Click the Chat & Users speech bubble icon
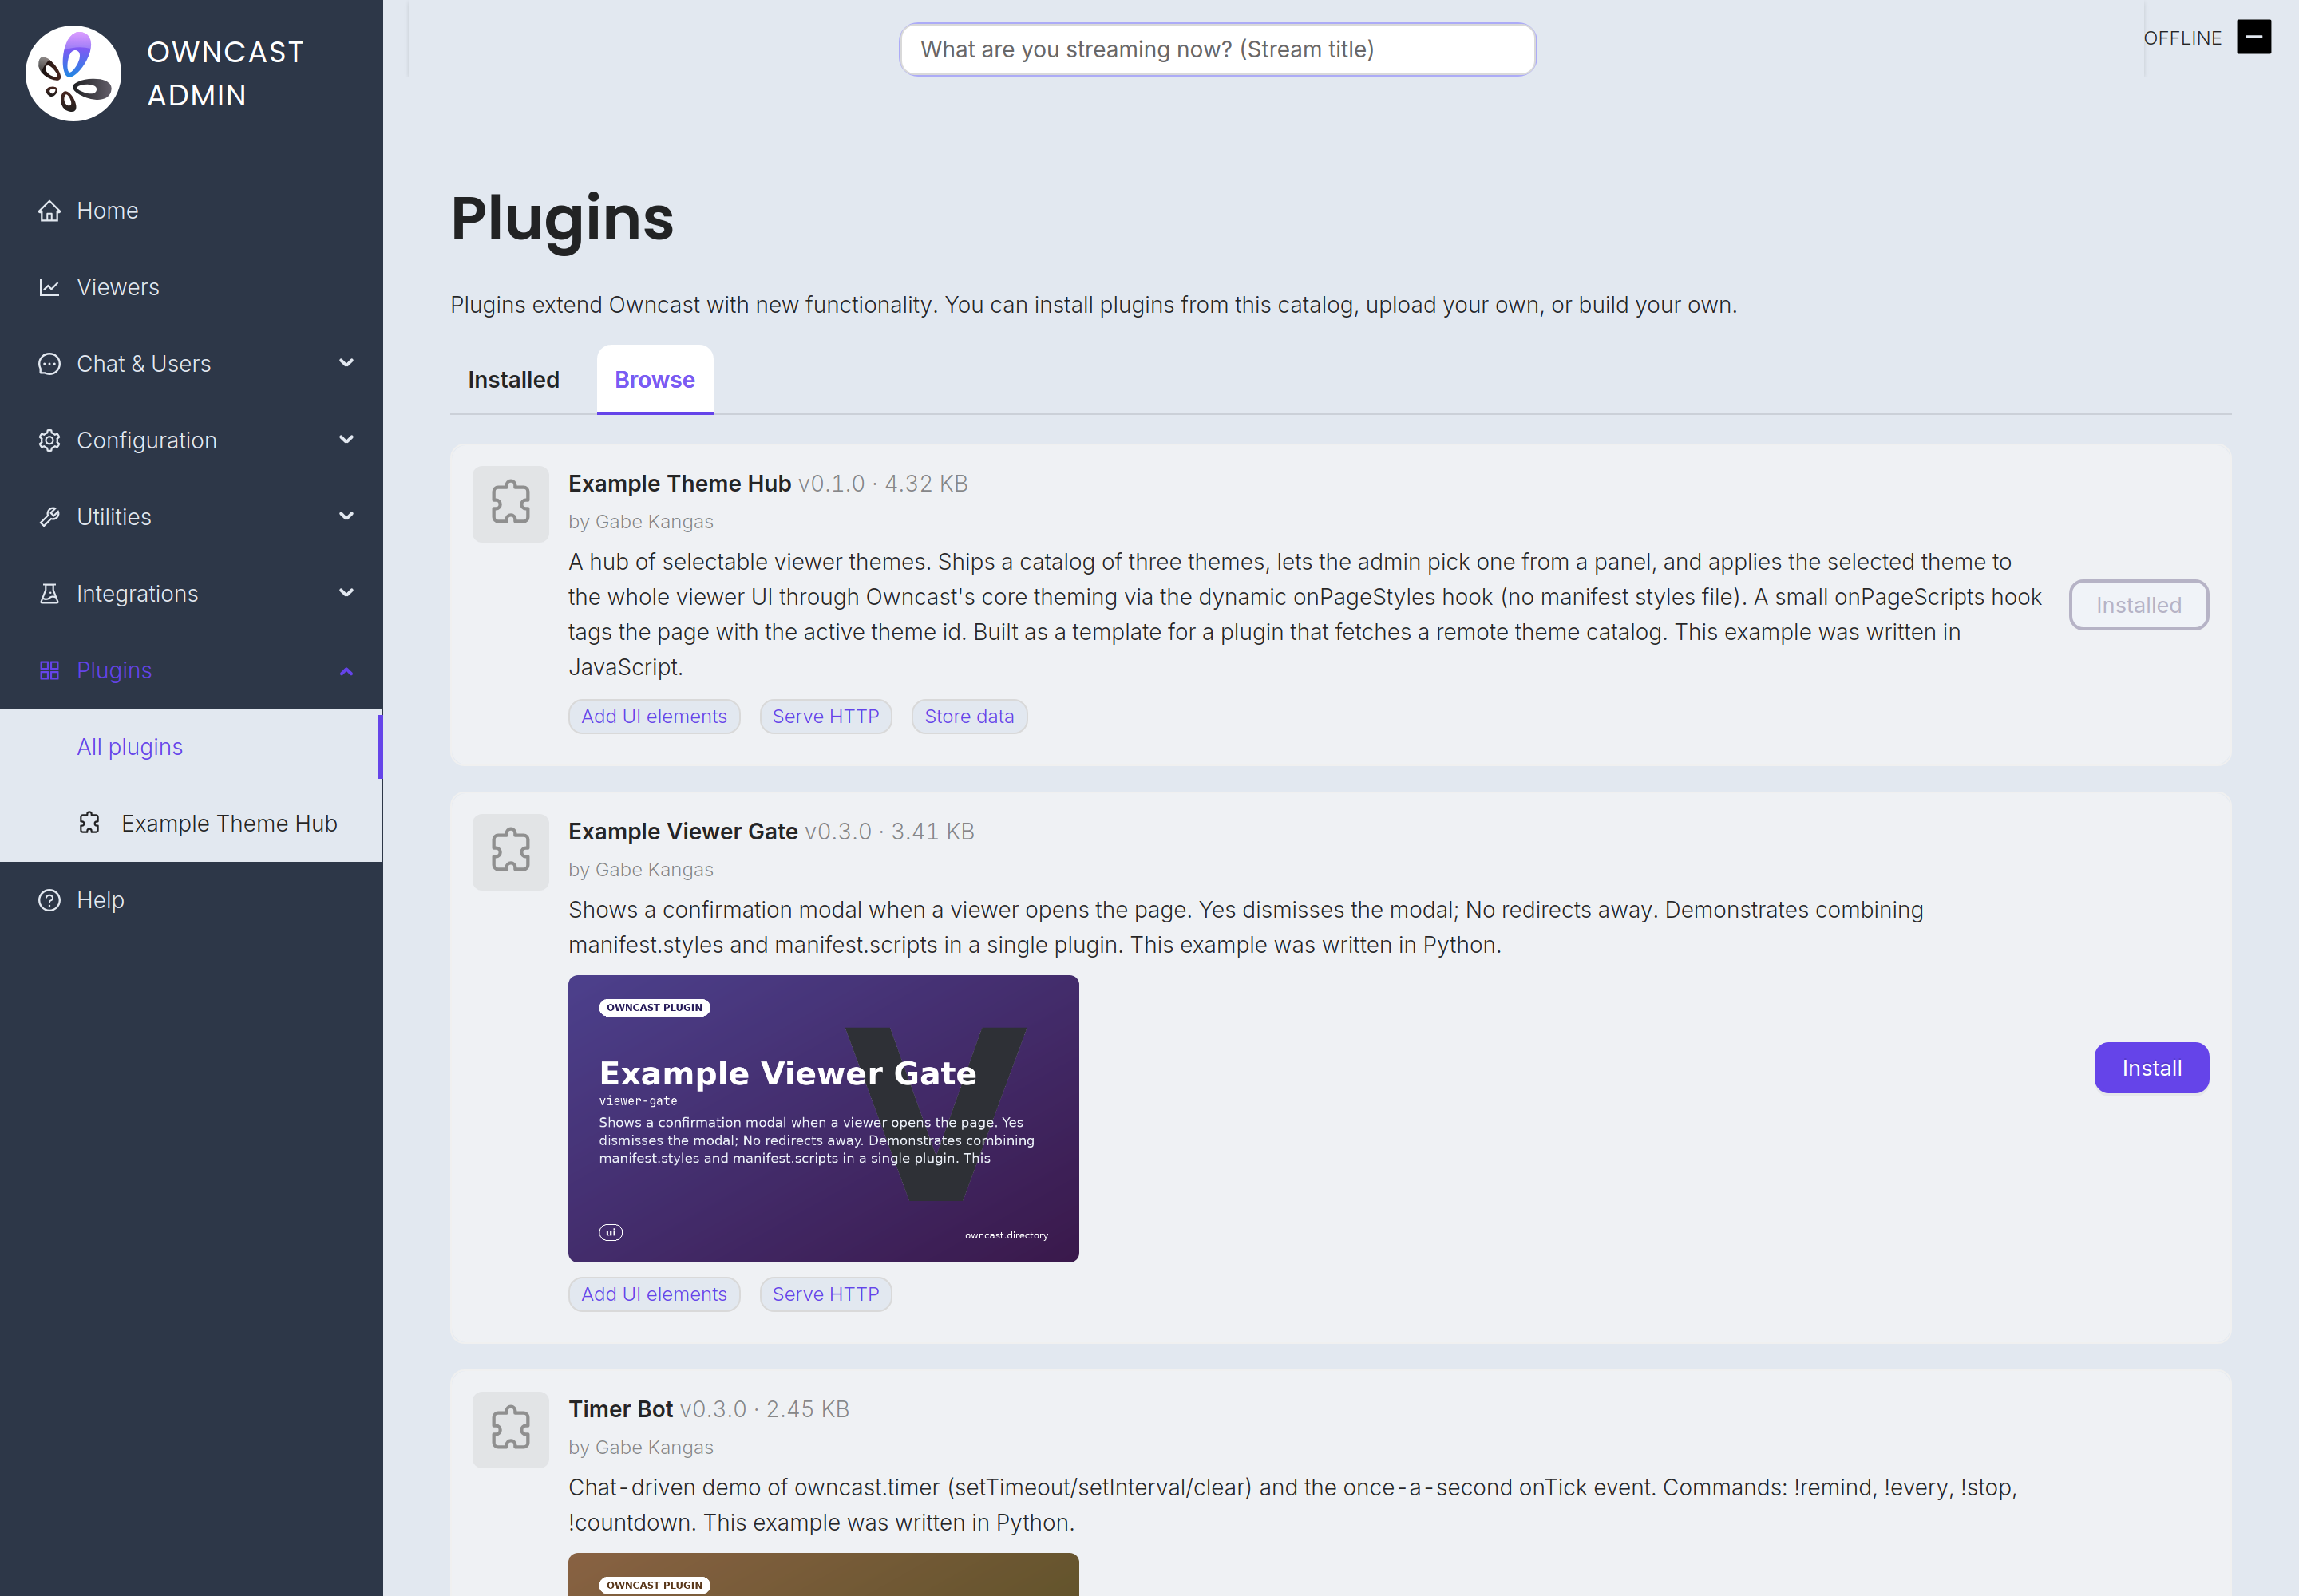This screenshot has width=2299, height=1596. [x=49, y=364]
